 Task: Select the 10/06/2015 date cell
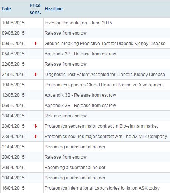click(13, 23)
